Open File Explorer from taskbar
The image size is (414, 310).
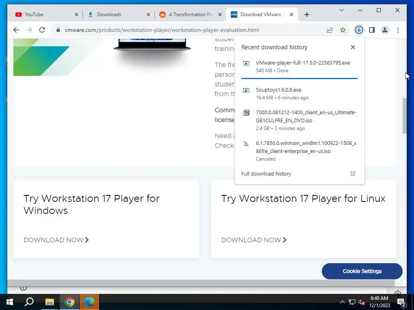click(49, 302)
